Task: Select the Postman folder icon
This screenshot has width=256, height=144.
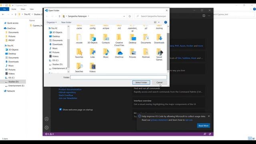Action: pos(146,53)
